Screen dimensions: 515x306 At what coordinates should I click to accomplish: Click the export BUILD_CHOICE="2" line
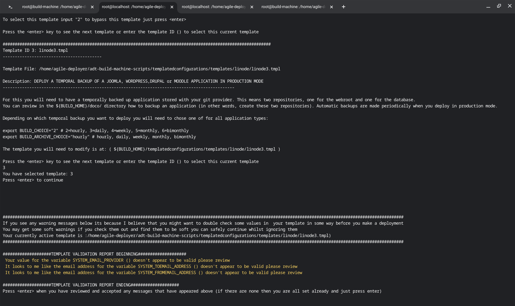pyautogui.click(x=95, y=131)
